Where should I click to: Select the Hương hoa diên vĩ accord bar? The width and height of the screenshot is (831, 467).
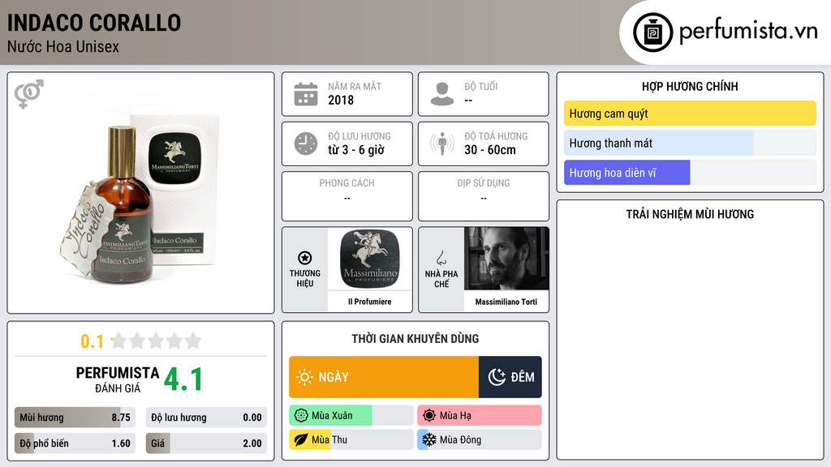coord(690,173)
